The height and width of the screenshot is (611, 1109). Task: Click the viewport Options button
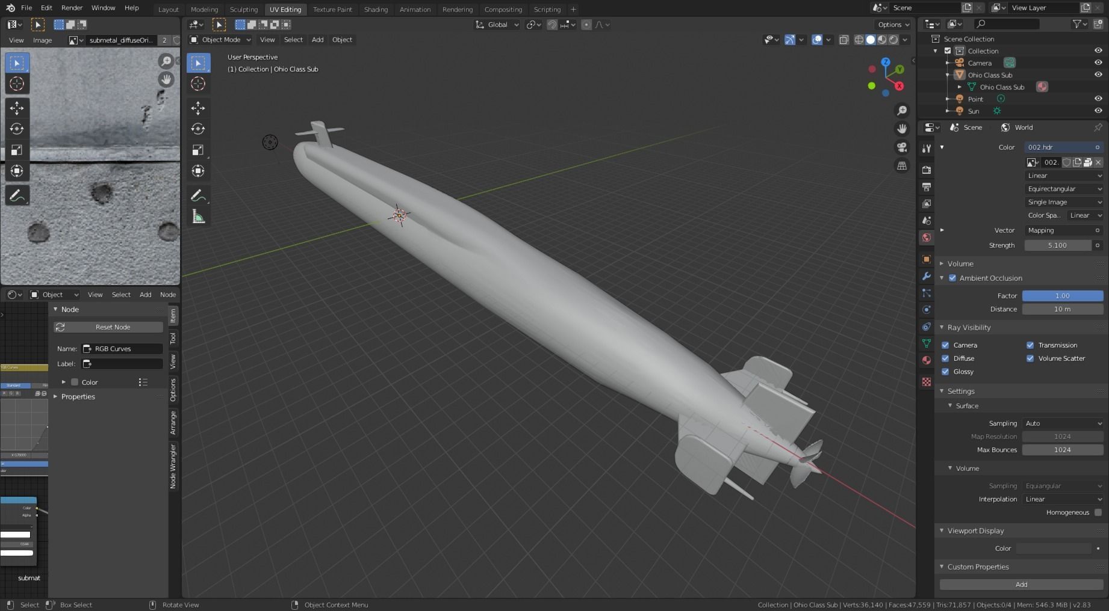[x=893, y=25]
